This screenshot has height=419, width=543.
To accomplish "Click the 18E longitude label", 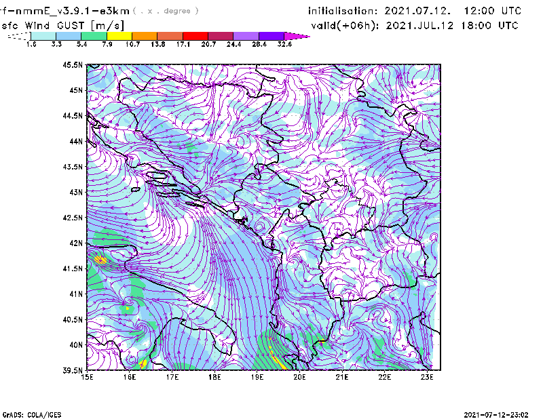I will point(214,377).
